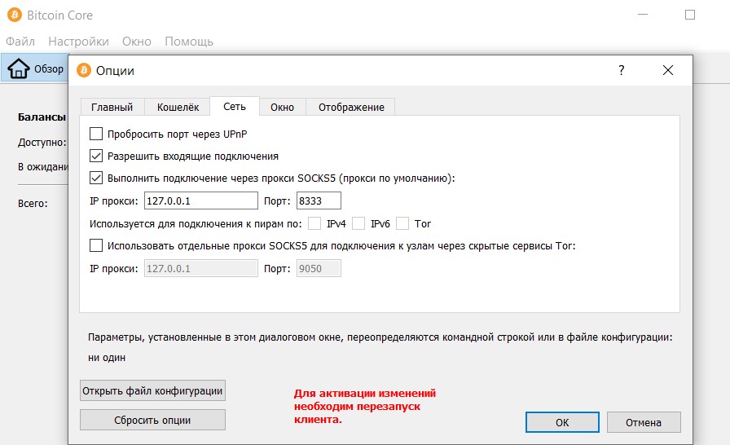Click the question mark help button
Screen dimensions: 730x445
click(x=621, y=70)
